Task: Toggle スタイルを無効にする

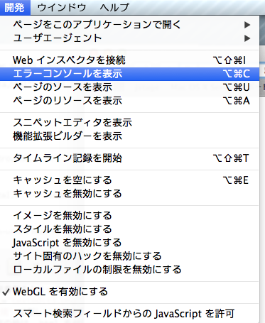Action: point(129,229)
